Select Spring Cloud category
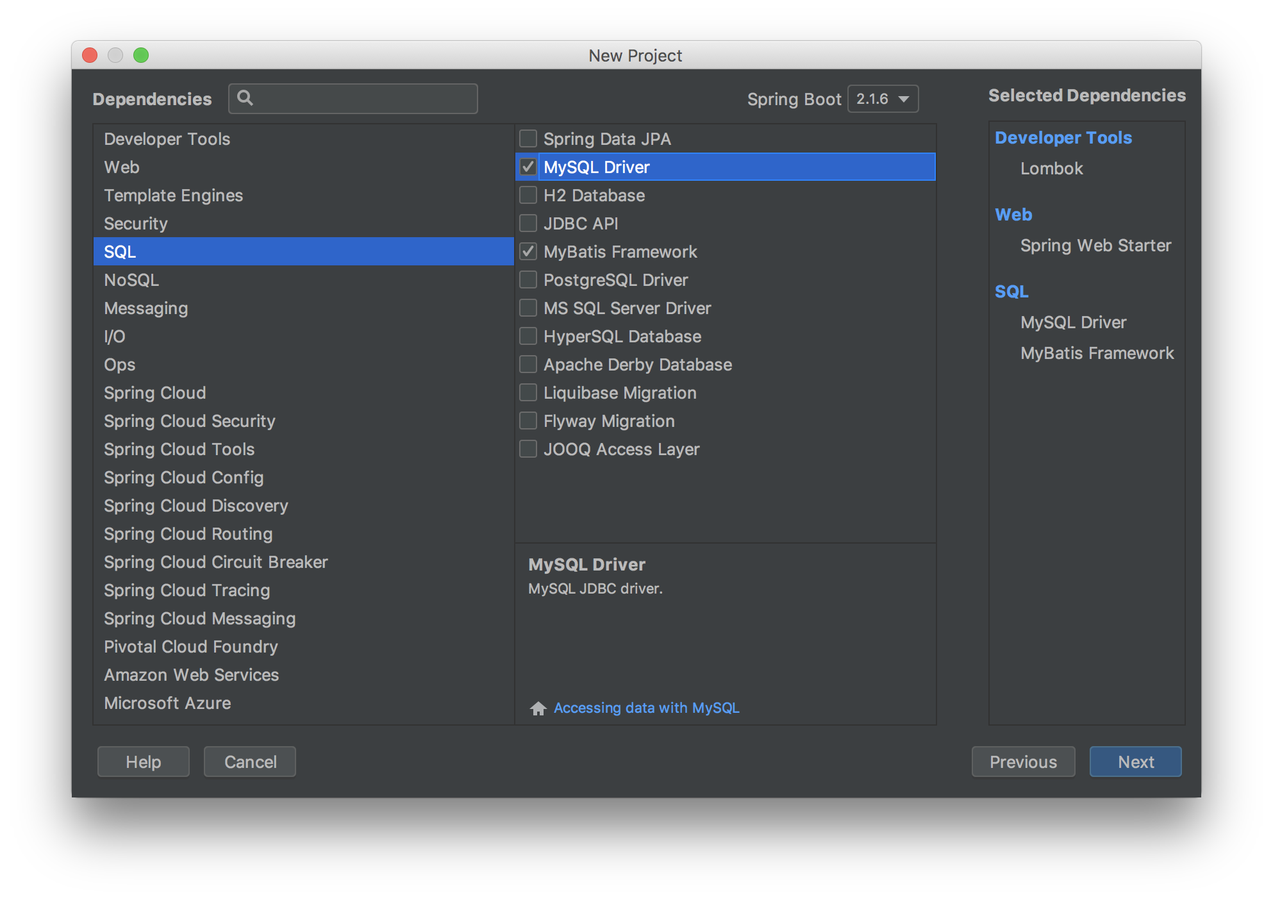The height and width of the screenshot is (900, 1273). click(303, 392)
